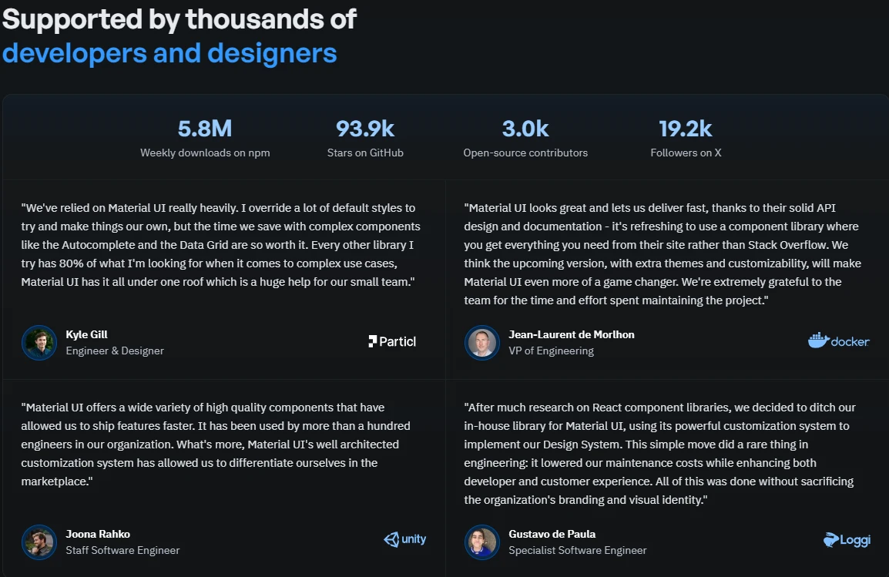Click the 'developers and designers' heading
This screenshot has height=577, width=889.
(169, 53)
